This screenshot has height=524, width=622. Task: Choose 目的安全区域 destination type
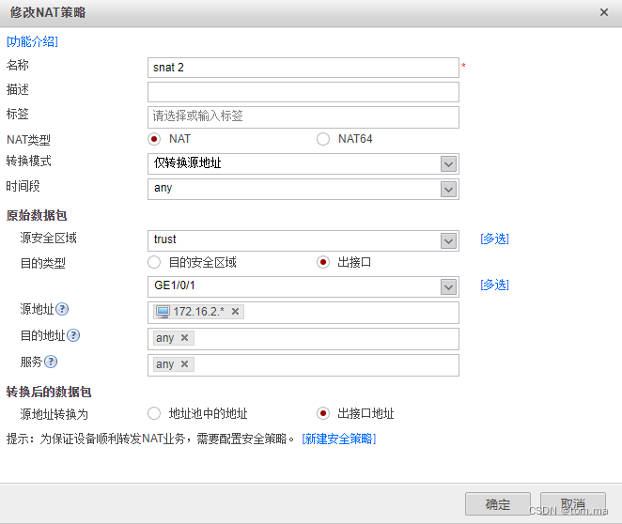[x=154, y=262]
